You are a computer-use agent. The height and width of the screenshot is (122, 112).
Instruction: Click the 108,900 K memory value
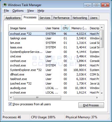(x=80, y=70)
